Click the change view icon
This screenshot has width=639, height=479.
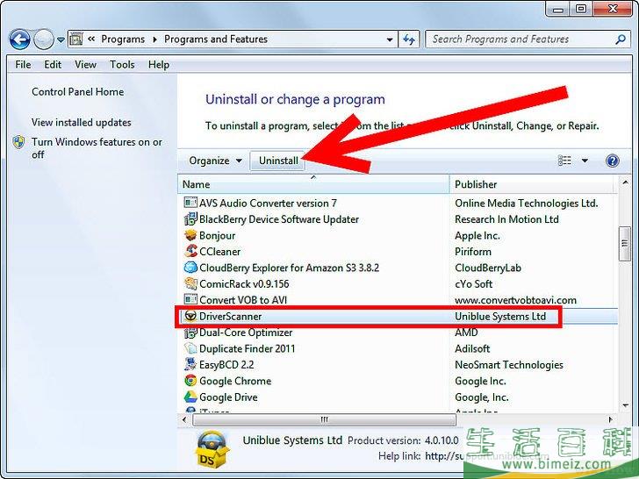(564, 161)
